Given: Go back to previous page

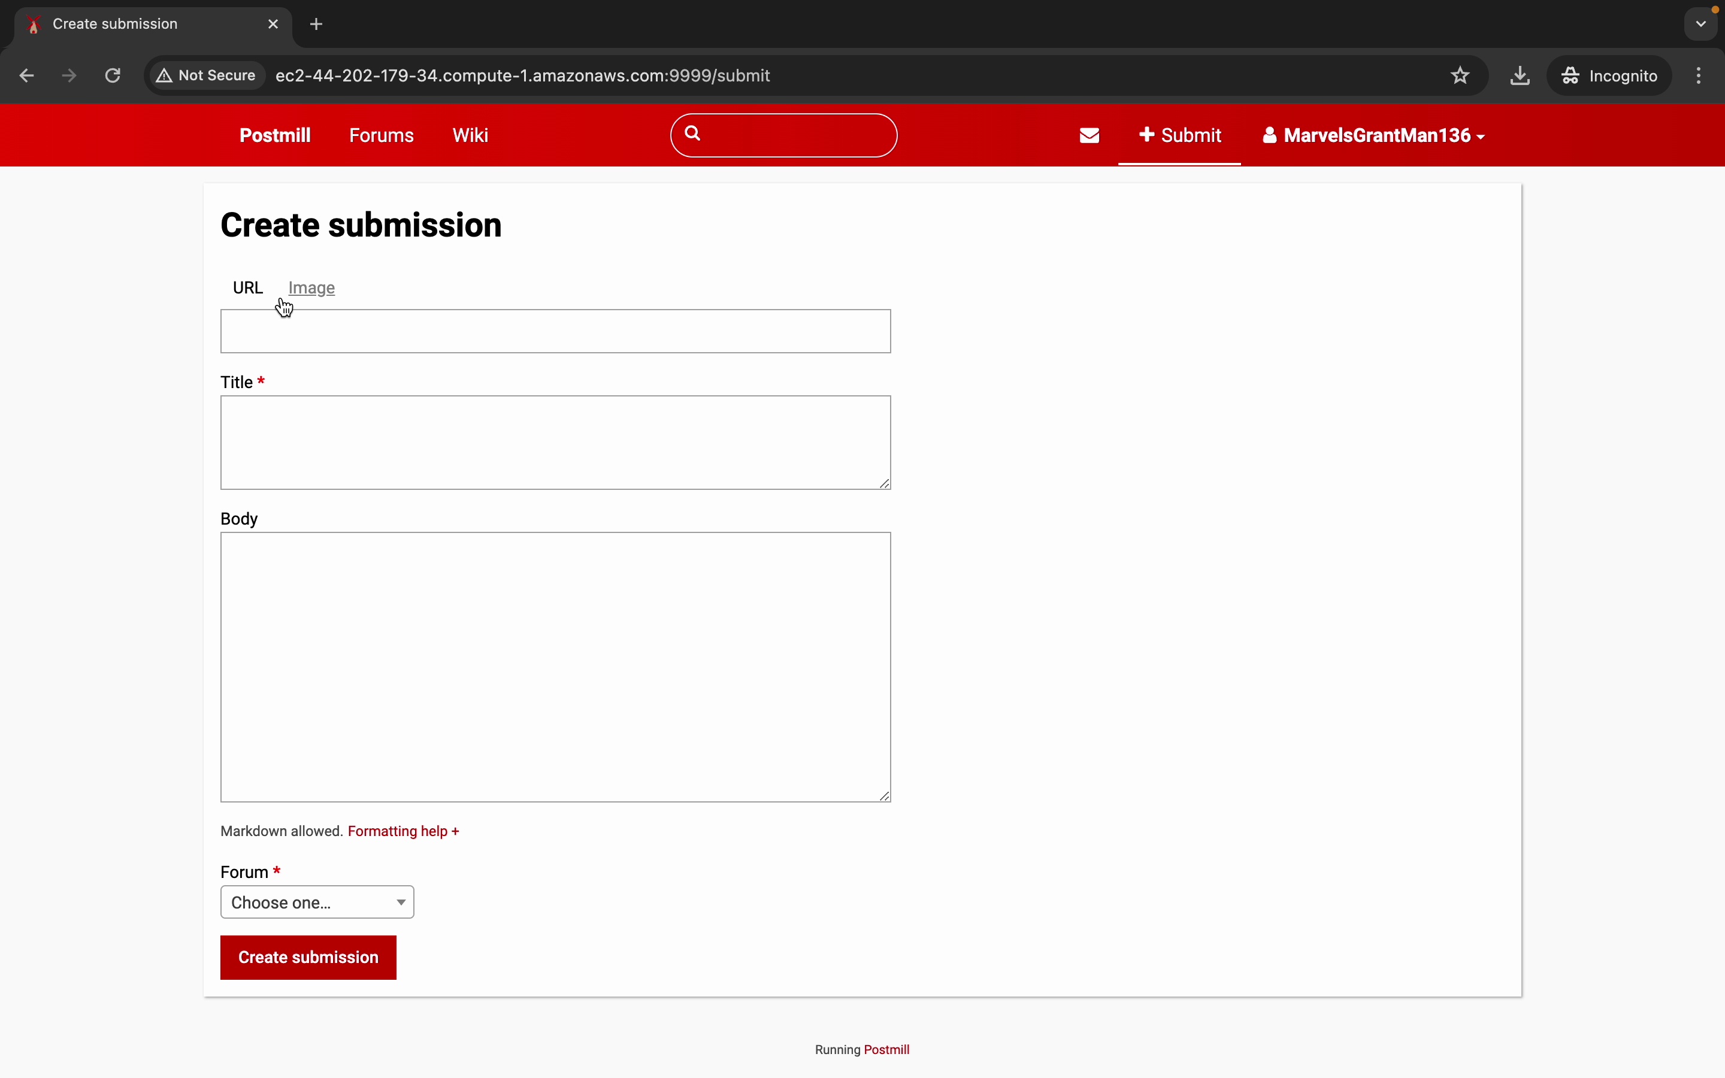Looking at the screenshot, I should click(x=27, y=75).
